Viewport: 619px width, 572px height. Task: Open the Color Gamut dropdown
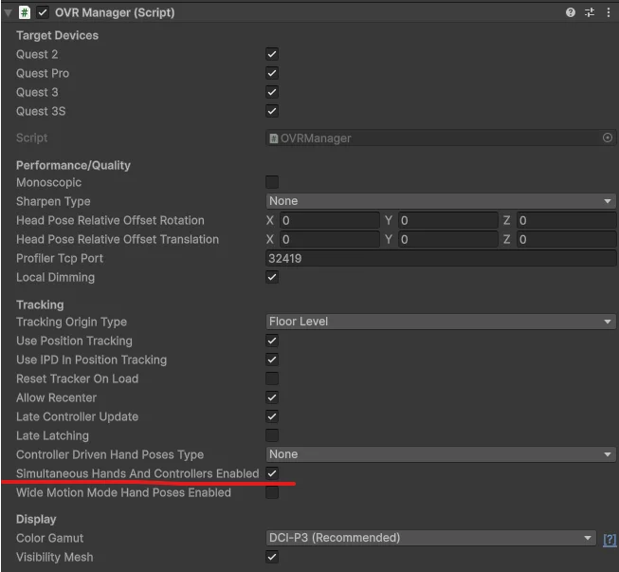(x=430, y=538)
